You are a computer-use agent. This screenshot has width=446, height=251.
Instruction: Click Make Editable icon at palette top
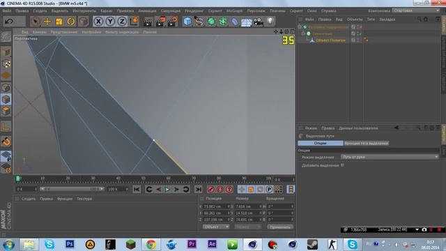tap(6, 36)
